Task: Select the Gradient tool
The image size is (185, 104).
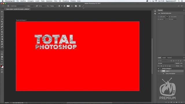Action: pos(2,39)
